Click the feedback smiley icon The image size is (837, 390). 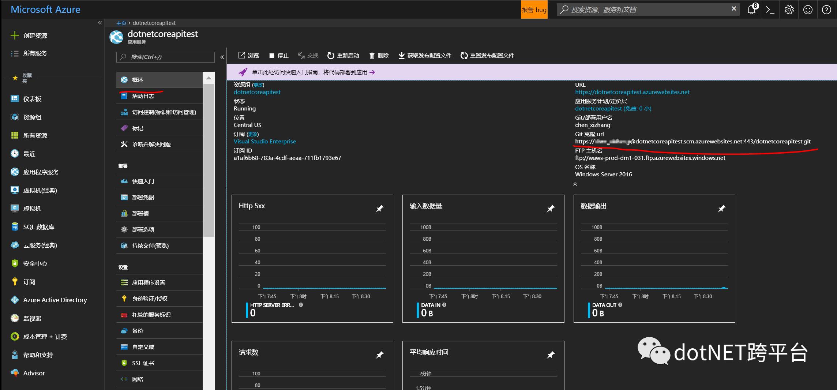point(808,10)
